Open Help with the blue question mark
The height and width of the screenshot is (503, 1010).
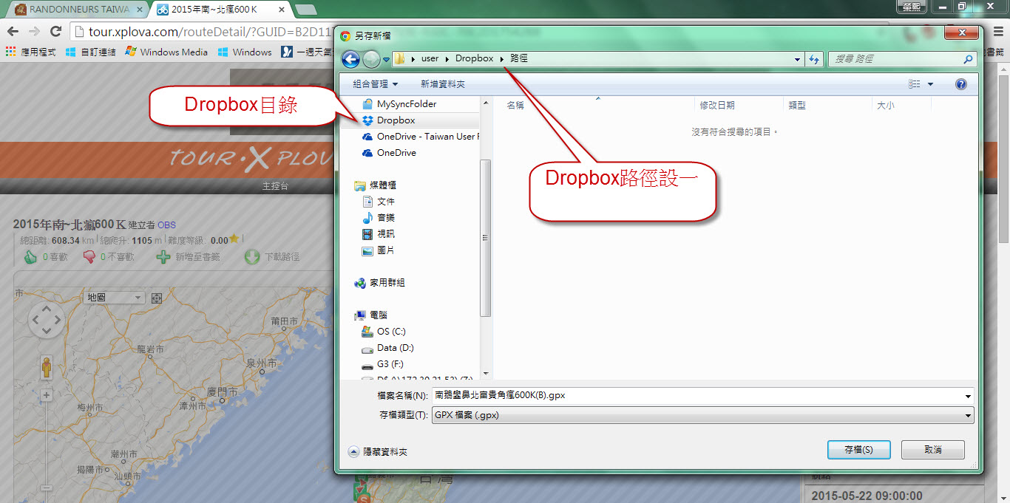point(961,84)
